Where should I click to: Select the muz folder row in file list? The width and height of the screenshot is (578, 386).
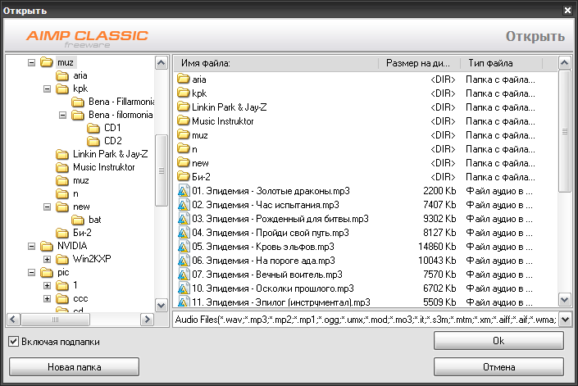[x=366, y=134]
